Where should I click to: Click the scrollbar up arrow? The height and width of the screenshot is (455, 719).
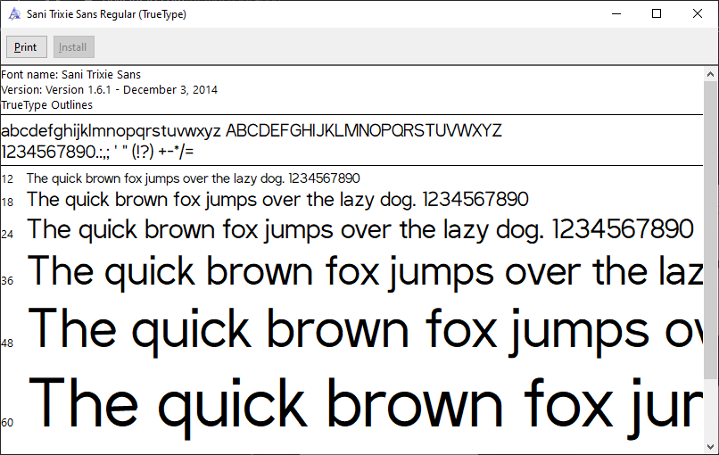click(711, 74)
